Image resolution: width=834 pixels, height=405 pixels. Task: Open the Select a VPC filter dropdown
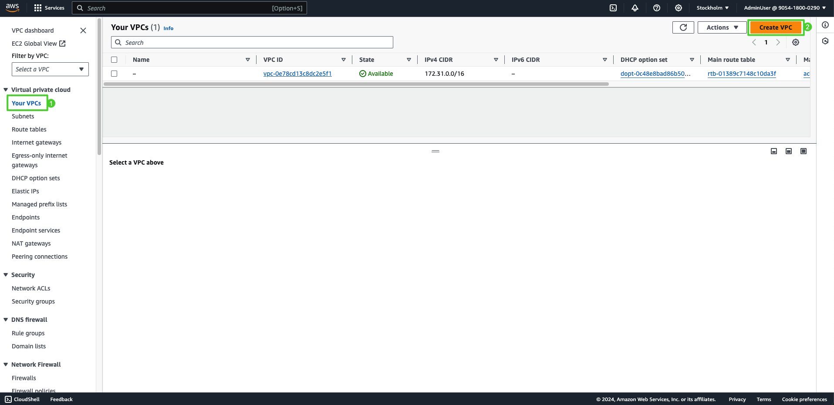tap(50, 69)
